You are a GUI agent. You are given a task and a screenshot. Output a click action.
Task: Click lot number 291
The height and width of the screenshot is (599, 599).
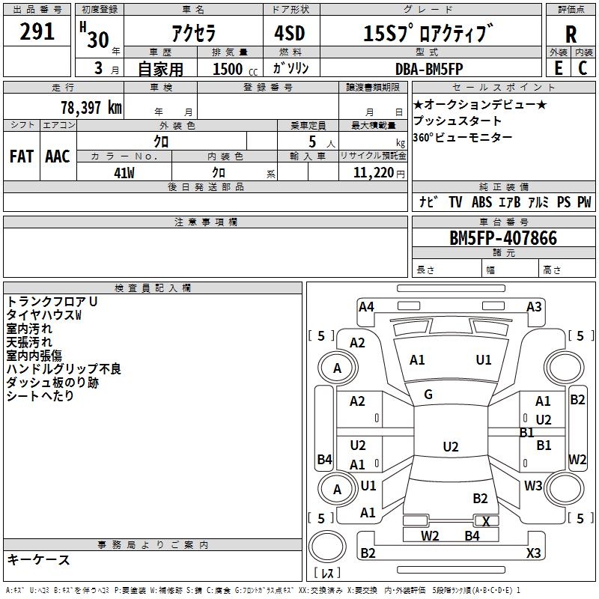37,31
